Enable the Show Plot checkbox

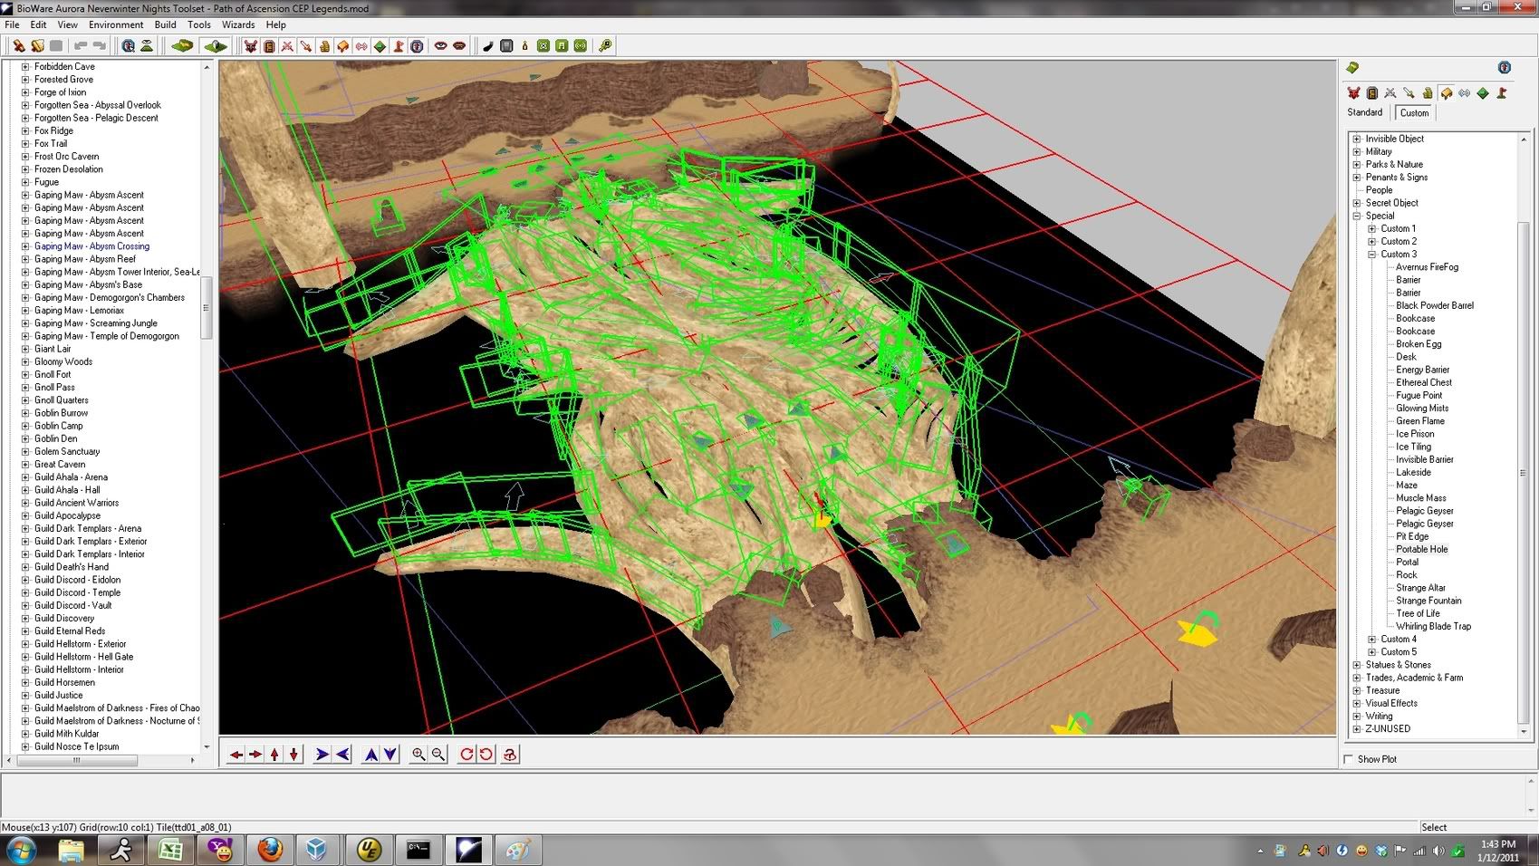point(1349,759)
